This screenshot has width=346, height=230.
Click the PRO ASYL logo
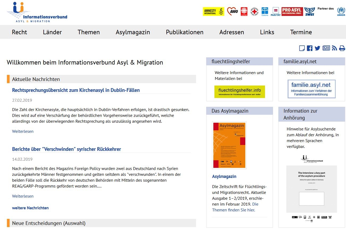click(292, 11)
